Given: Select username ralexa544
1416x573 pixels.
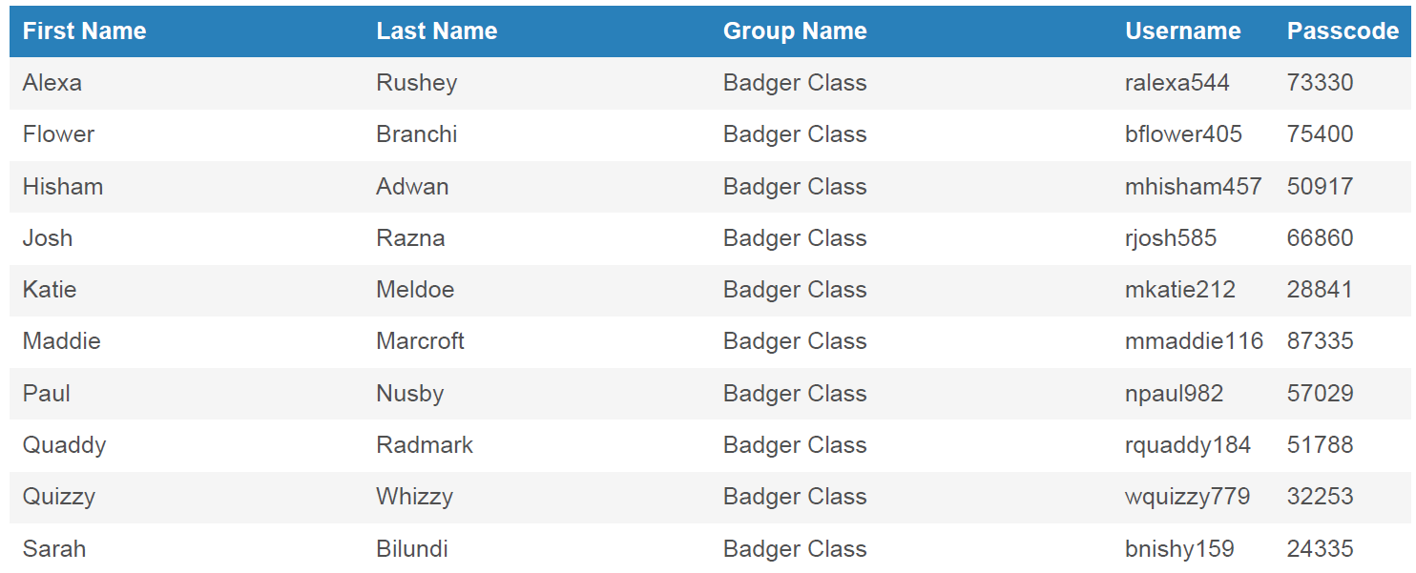Looking at the screenshot, I should coord(1177,83).
